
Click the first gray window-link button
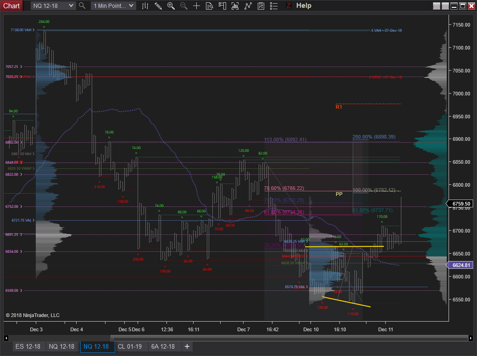437,6
